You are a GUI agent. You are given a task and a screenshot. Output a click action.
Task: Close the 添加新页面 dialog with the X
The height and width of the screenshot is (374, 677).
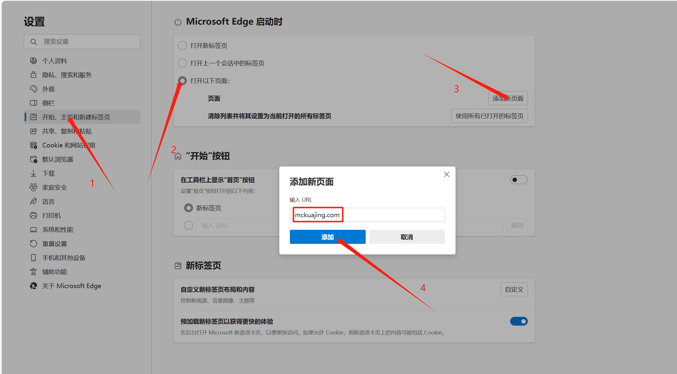click(447, 174)
